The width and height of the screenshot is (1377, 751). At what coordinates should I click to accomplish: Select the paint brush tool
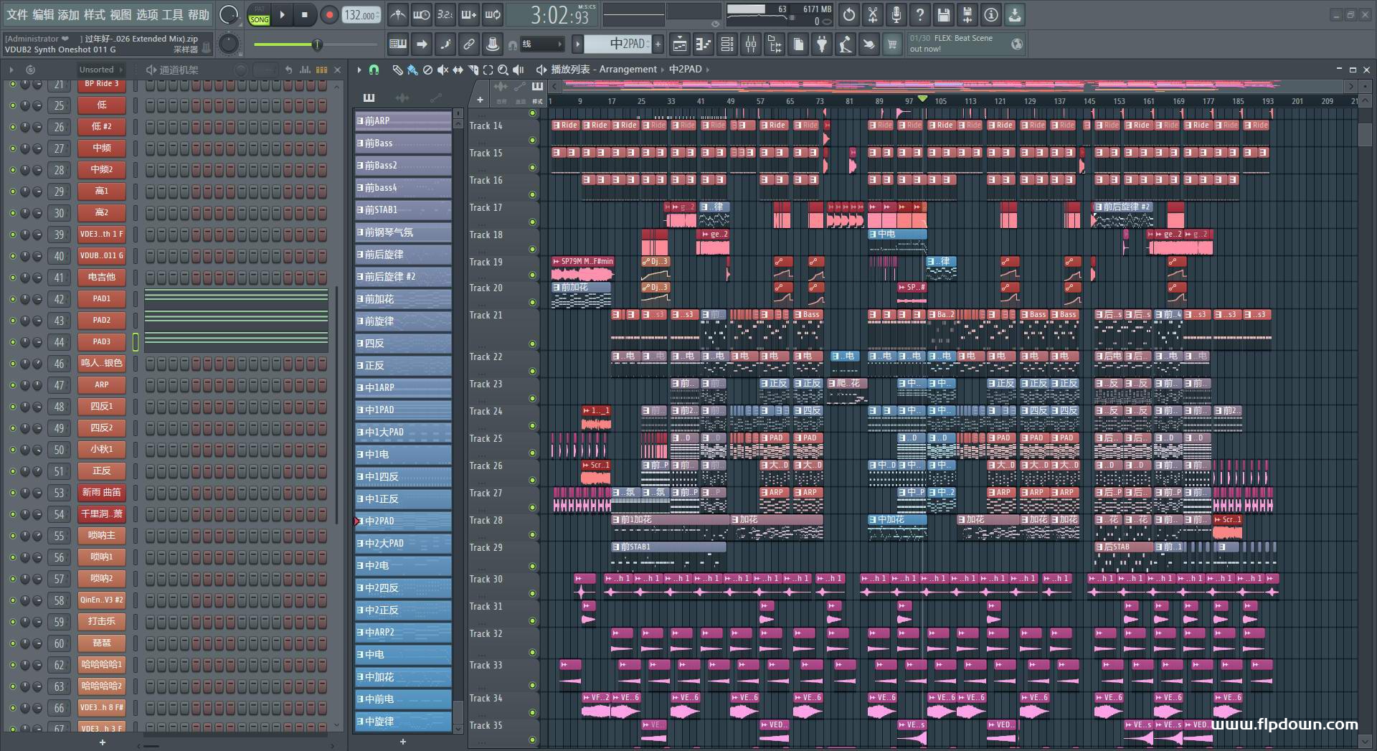coord(412,70)
